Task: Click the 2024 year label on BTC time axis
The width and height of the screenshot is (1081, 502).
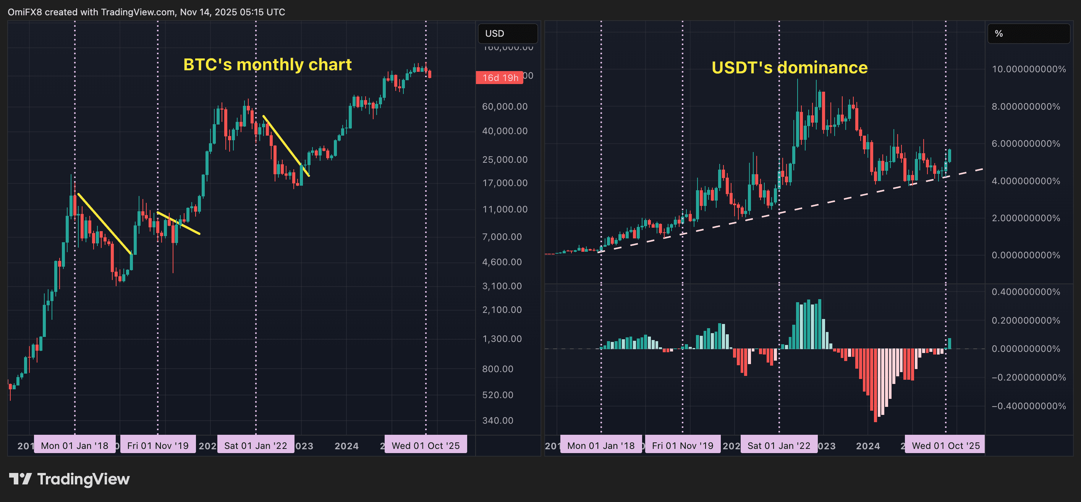Action: (346, 446)
